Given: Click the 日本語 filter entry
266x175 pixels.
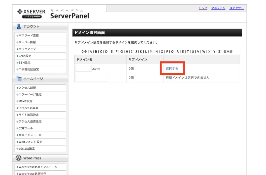Looking at the screenshot, I should tap(228, 52).
